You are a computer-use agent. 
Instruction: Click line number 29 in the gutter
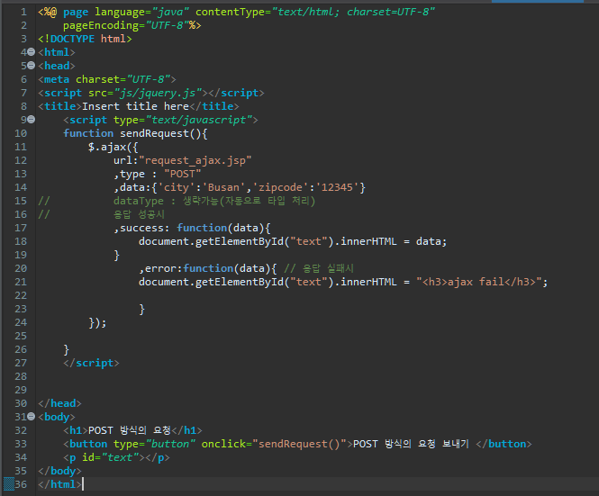21,390
